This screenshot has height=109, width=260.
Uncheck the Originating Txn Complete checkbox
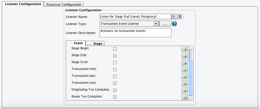click(115, 90)
